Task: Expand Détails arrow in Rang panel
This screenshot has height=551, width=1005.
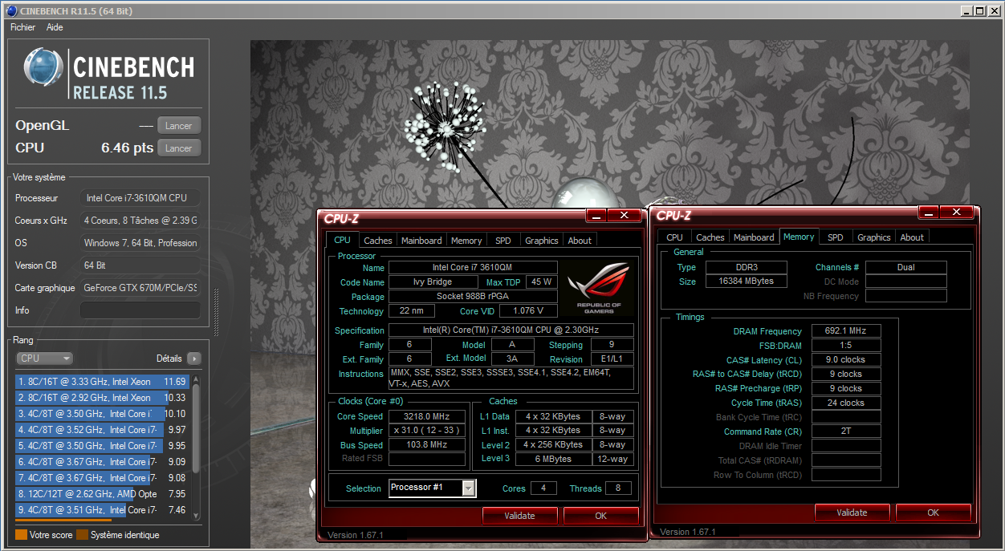Action: 193,359
